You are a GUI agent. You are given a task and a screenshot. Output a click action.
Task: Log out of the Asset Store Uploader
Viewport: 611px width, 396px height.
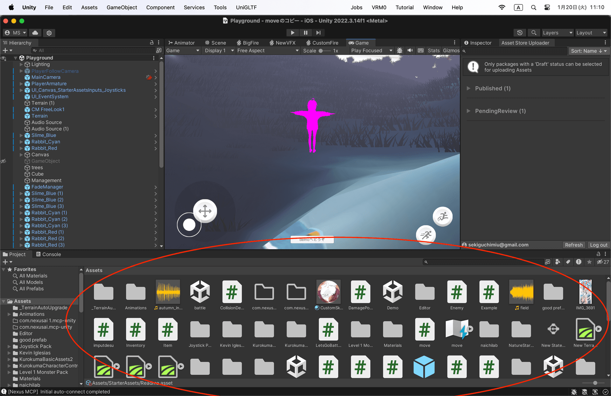click(598, 245)
